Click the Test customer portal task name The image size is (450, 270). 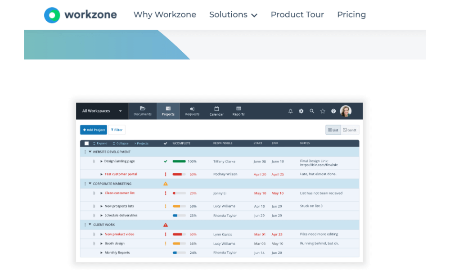121,174
